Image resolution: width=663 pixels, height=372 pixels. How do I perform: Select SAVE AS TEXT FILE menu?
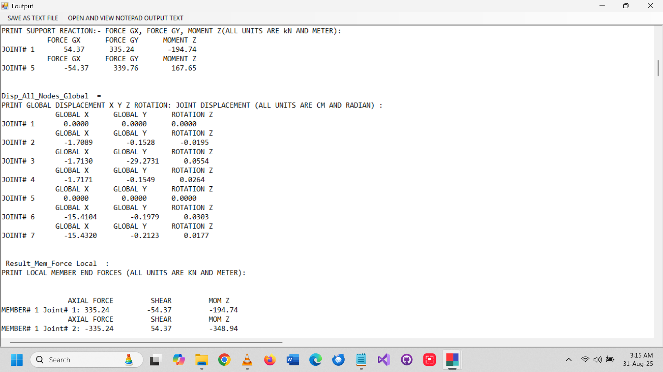(32, 18)
